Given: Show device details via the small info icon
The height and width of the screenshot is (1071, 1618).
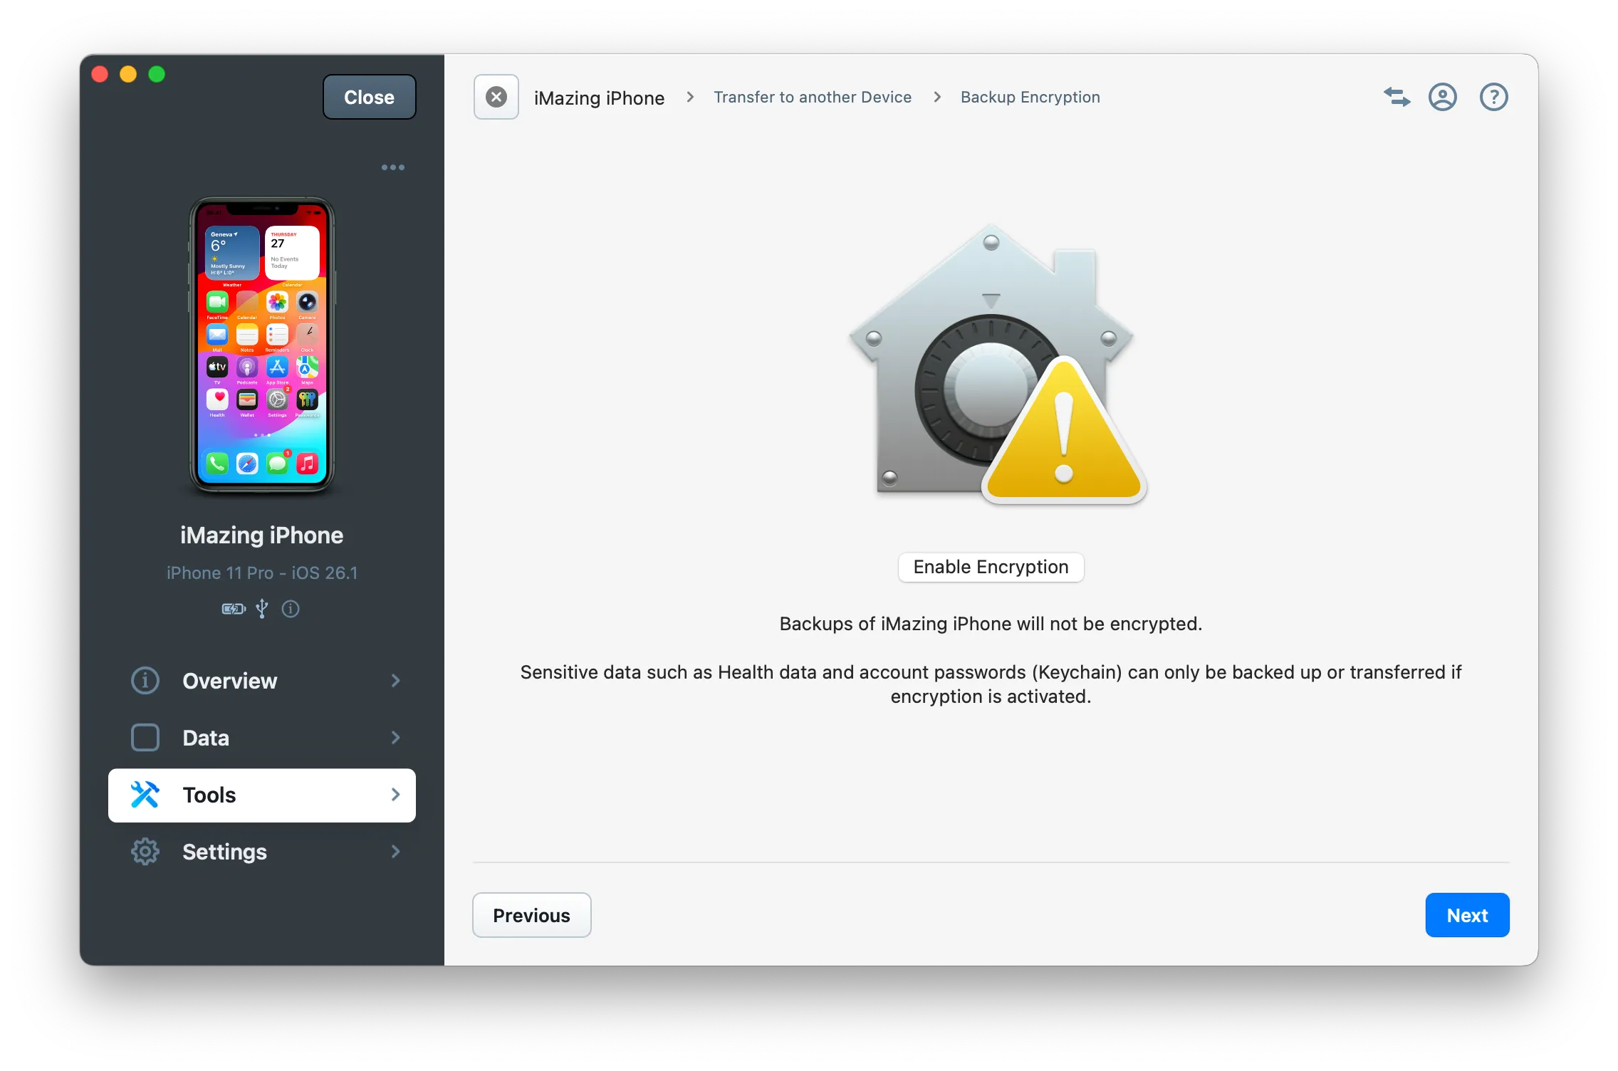Looking at the screenshot, I should click(x=290, y=609).
